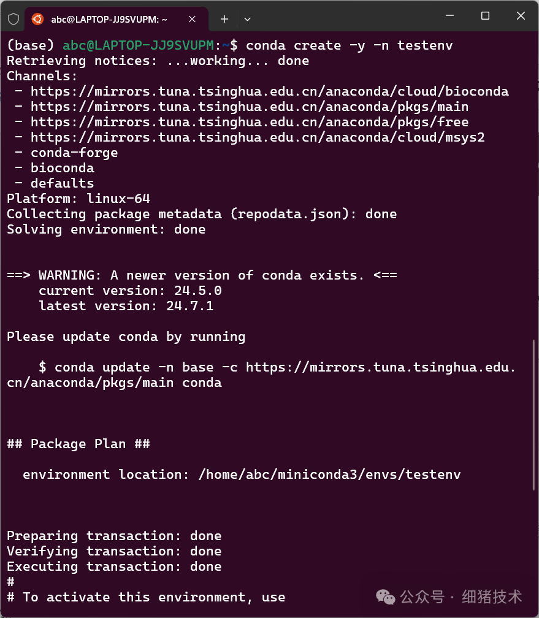Image resolution: width=539 pixels, height=618 pixels.
Task: Click the WeChat logo in the watermark
Action: [x=385, y=597]
